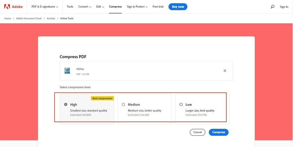Expand the Convert menu dropdown

point(85,7)
